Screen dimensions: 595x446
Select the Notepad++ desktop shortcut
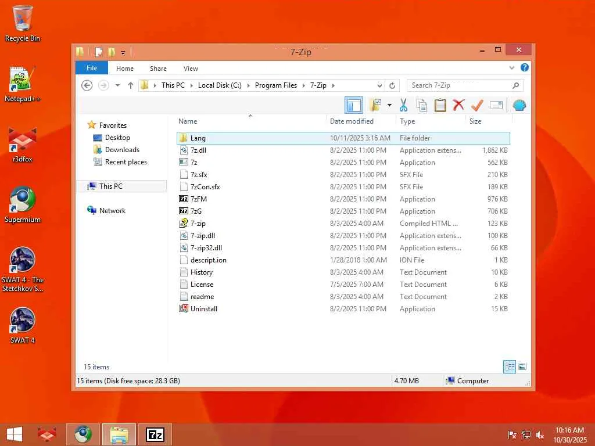pyautogui.click(x=23, y=84)
